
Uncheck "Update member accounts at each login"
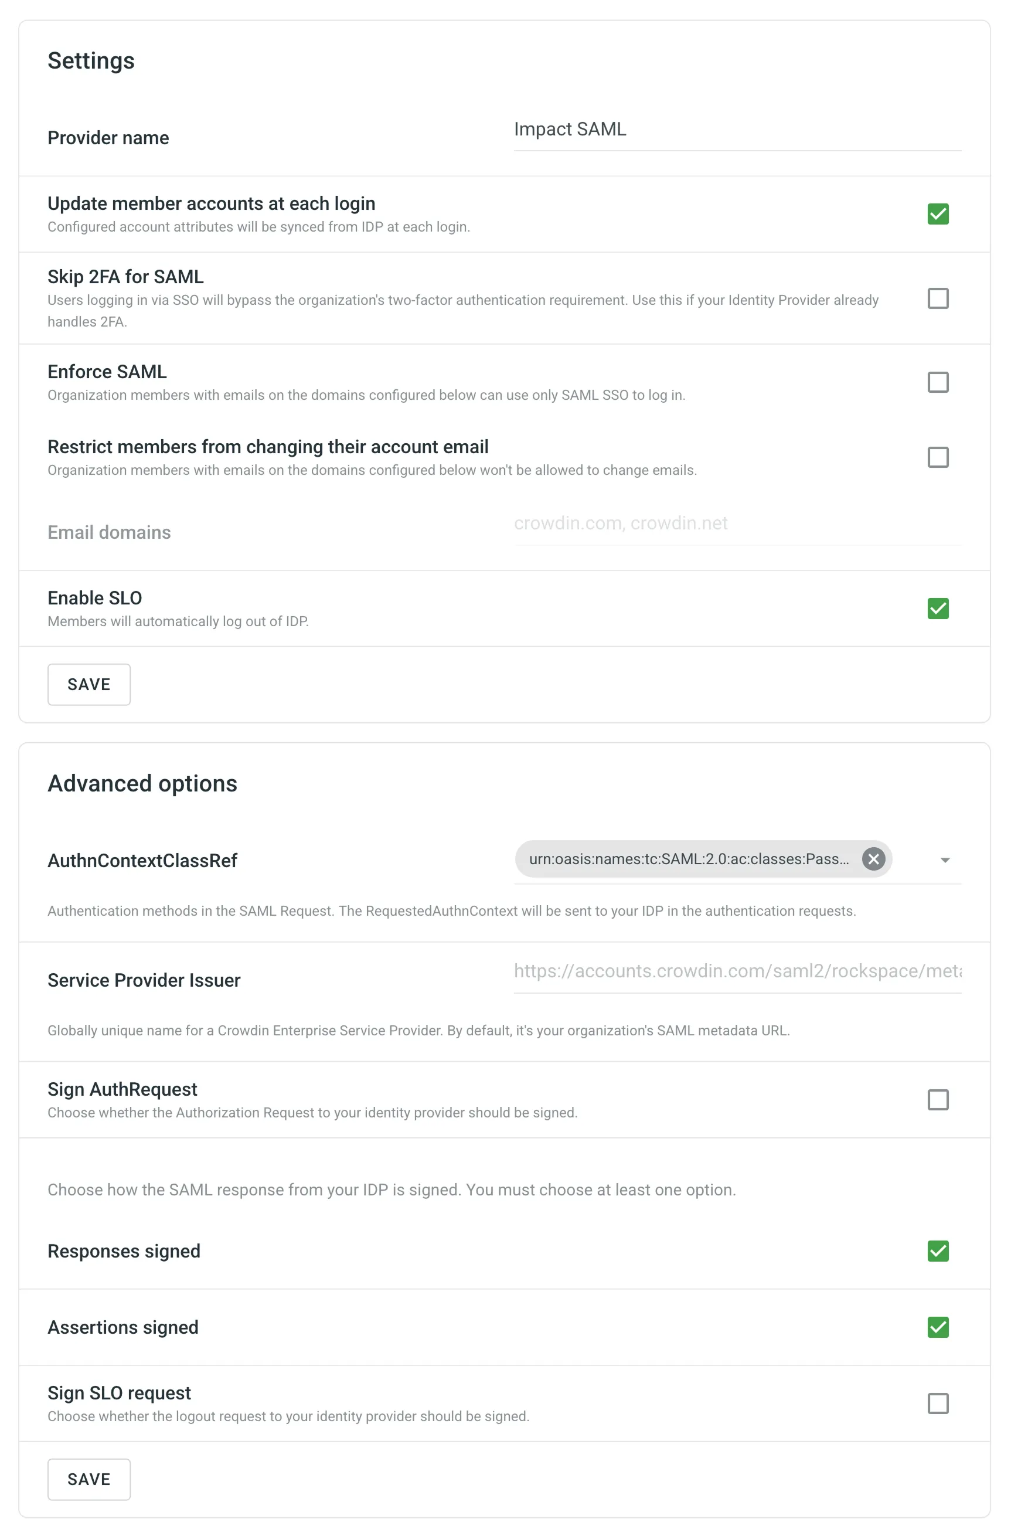(x=938, y=213)
